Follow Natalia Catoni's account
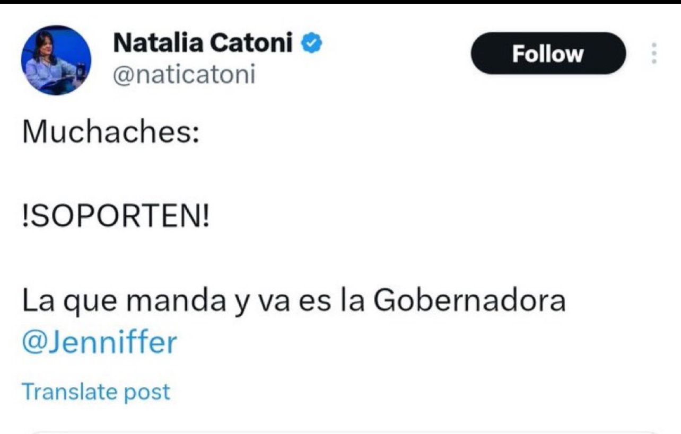The width and height of the screenshot is (681, 434). click(x=548, y=54)
